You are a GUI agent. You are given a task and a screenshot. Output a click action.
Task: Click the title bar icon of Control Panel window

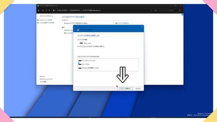tap(38, 6)
